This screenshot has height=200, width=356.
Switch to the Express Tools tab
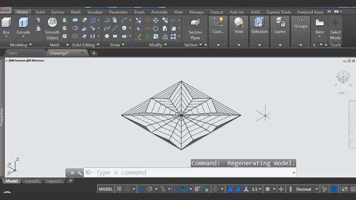[279, 12]
